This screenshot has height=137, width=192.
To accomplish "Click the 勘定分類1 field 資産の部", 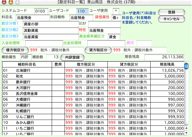I will [50, 24].
